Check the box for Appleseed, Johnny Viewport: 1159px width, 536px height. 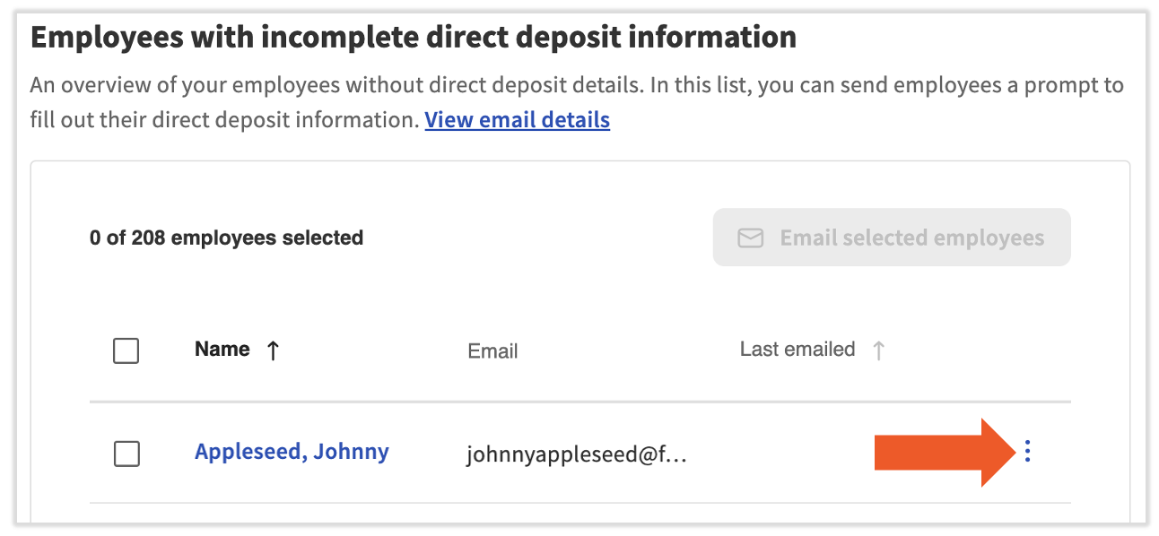tap(126, 454)
